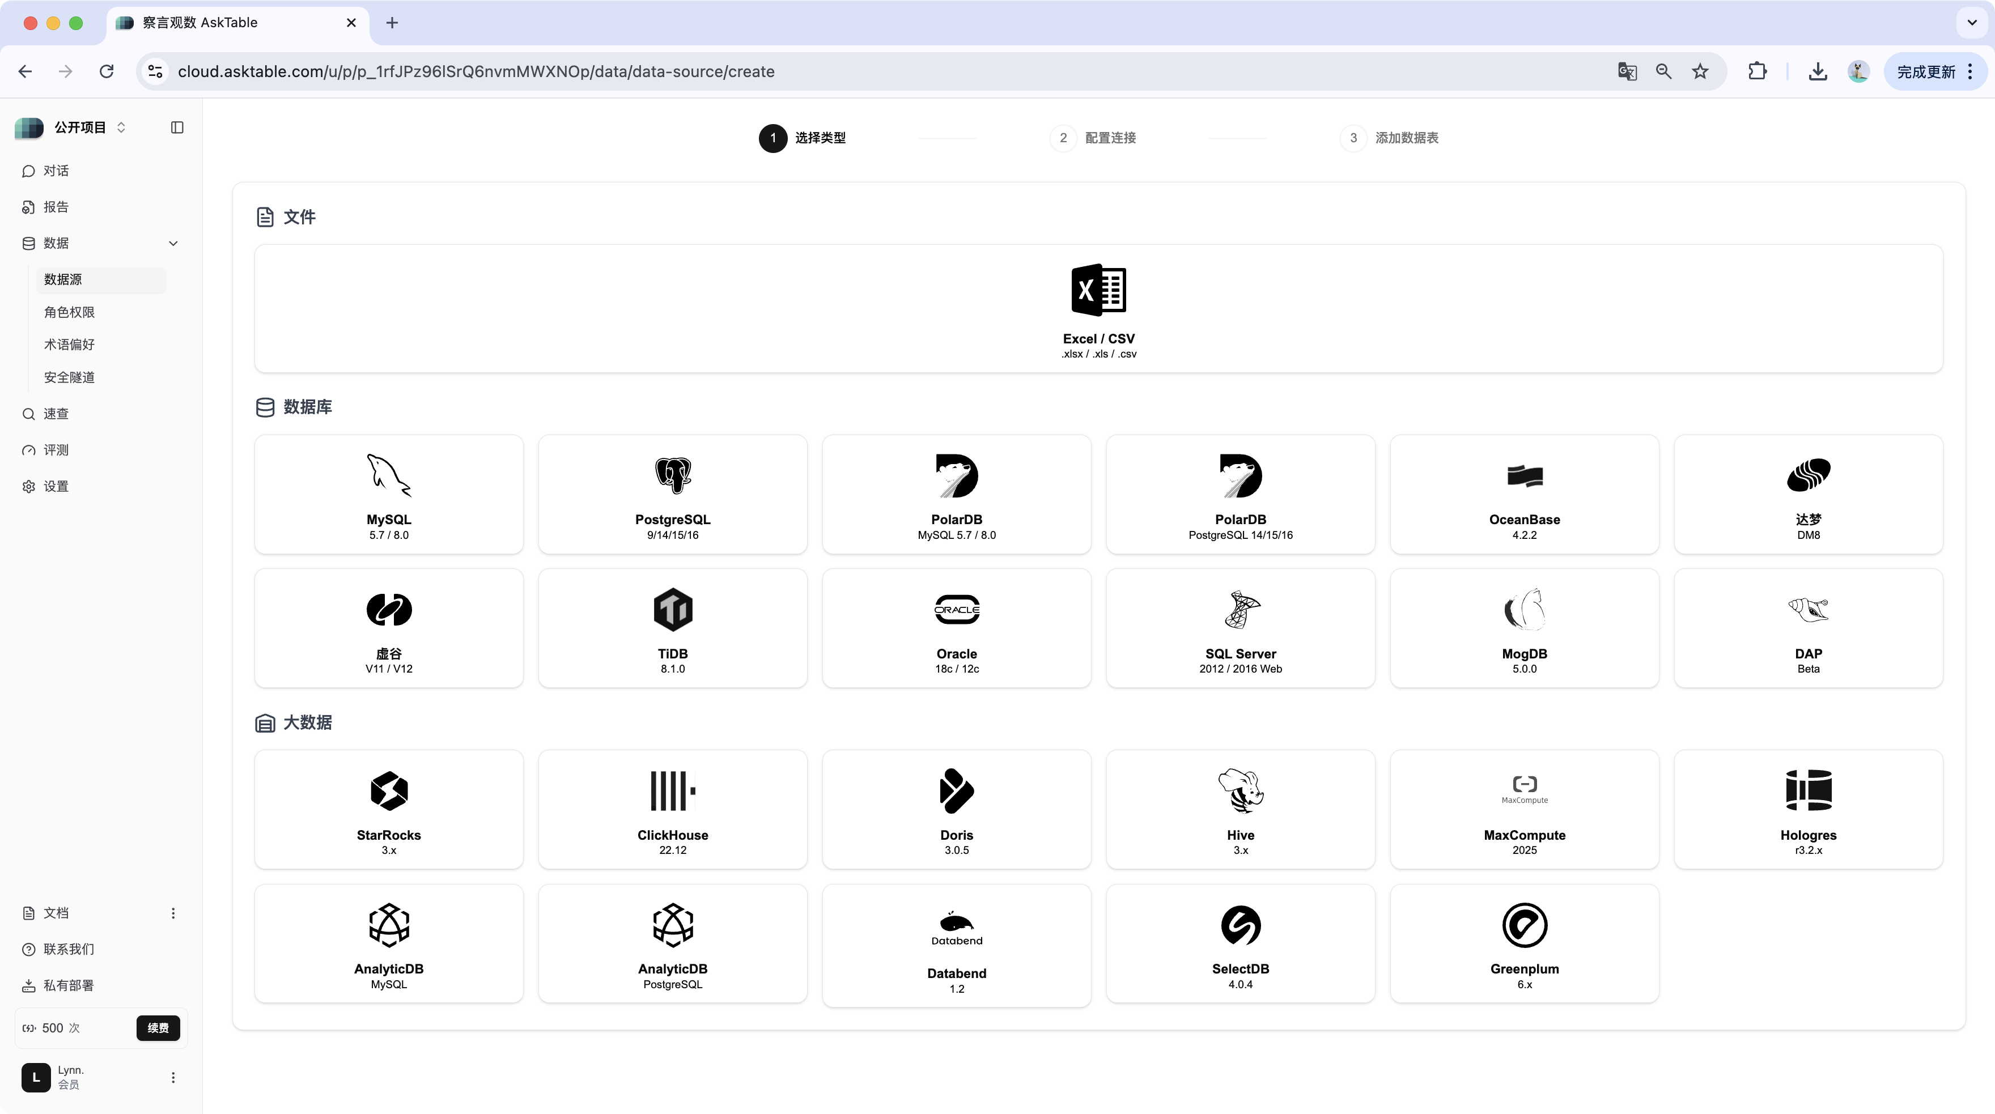Open the 公开项目 project switcher
The width and height of the screenshot is (1995, 1114).
[80, 127]
